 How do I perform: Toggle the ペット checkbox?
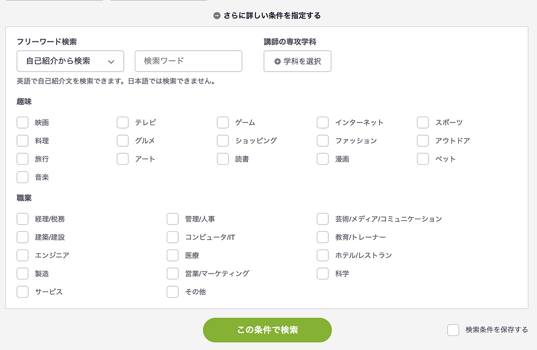tap(423, 159)
